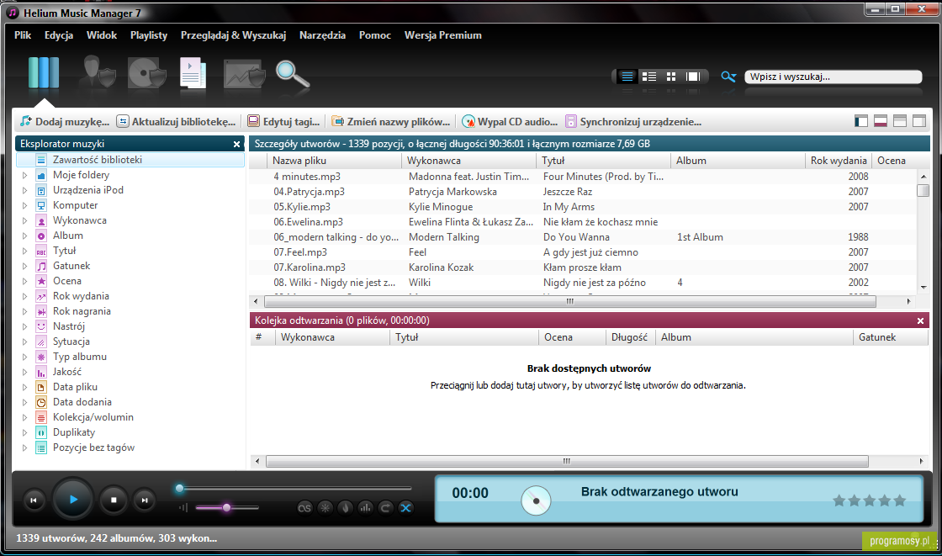Close the Eksplorator muzyki panel
The height and width of the screenshot is (556, 942).
coord(236,145)
